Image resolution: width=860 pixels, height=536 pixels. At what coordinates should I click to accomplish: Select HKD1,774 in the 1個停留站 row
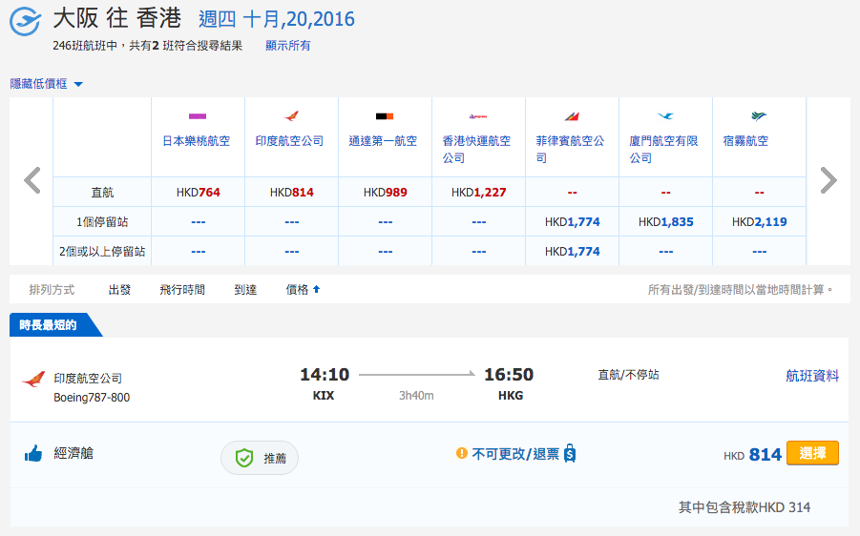tap(572, 222)
